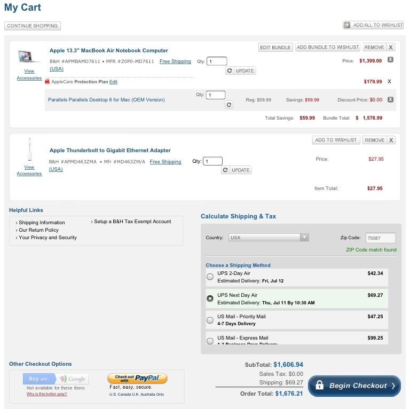This screenshot has width=410, height=409.
Task: Click the X remove icon beside MacBook price
Action: [x=390, y=60]
